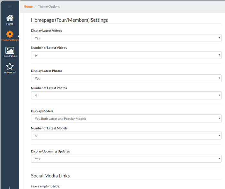Follow the Home breadcrumb link
The height and width of the screenshot is (189, 225).
(x=28, y=6)
